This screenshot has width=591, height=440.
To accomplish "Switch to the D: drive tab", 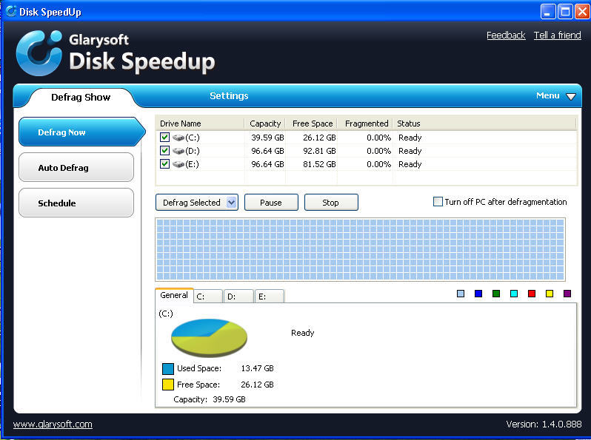I will click(x=239, y=297).
